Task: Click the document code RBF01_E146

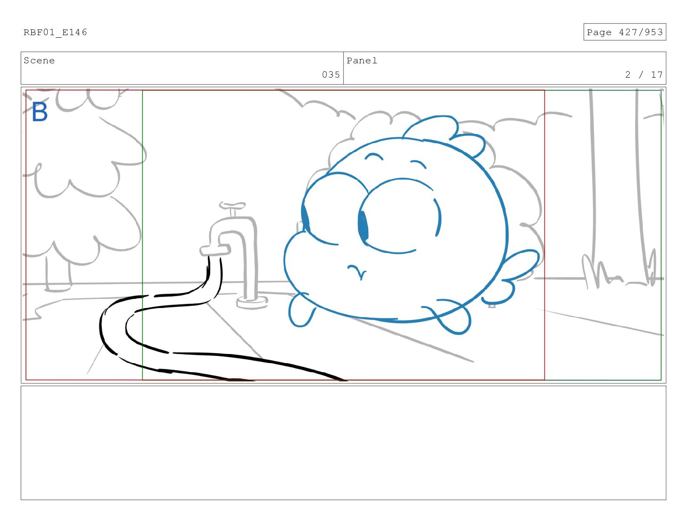Action: coord(55,33)
